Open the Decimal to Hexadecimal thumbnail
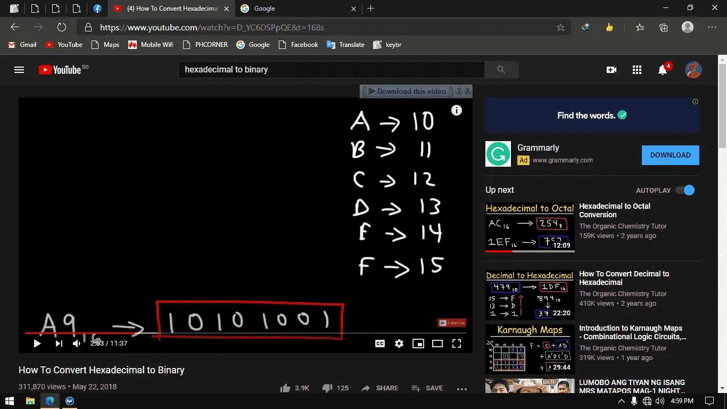Image resolution: width=727 pixels, height=409 pixels. click(x=530, y=295)
